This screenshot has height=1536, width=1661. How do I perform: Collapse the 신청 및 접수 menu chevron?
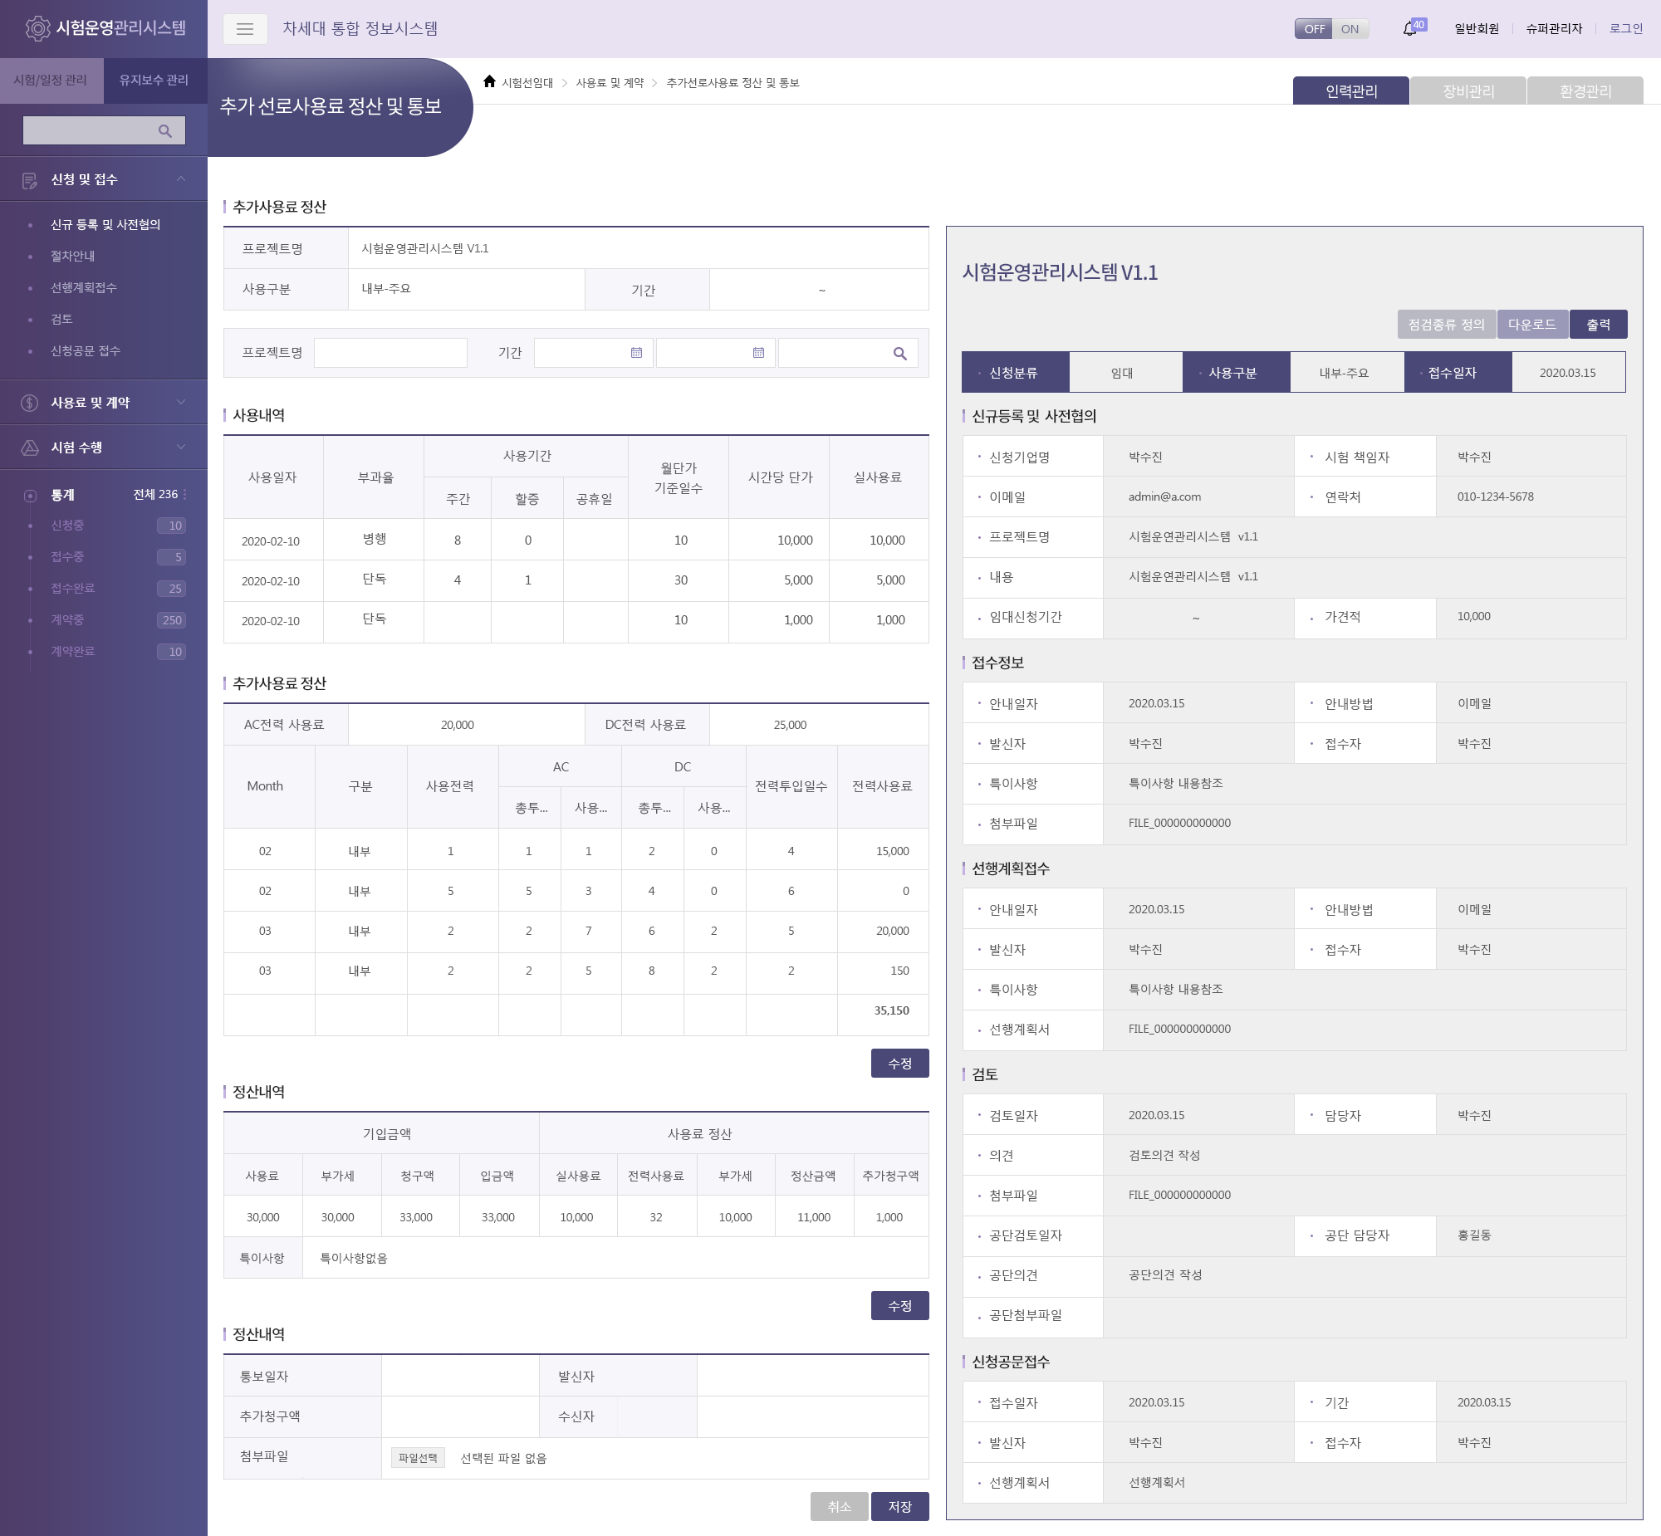click(180, 179)
